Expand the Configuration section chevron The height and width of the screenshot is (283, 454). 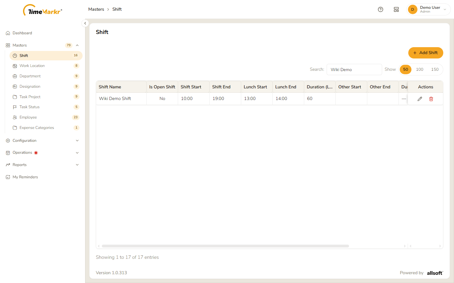pos(77,141)
